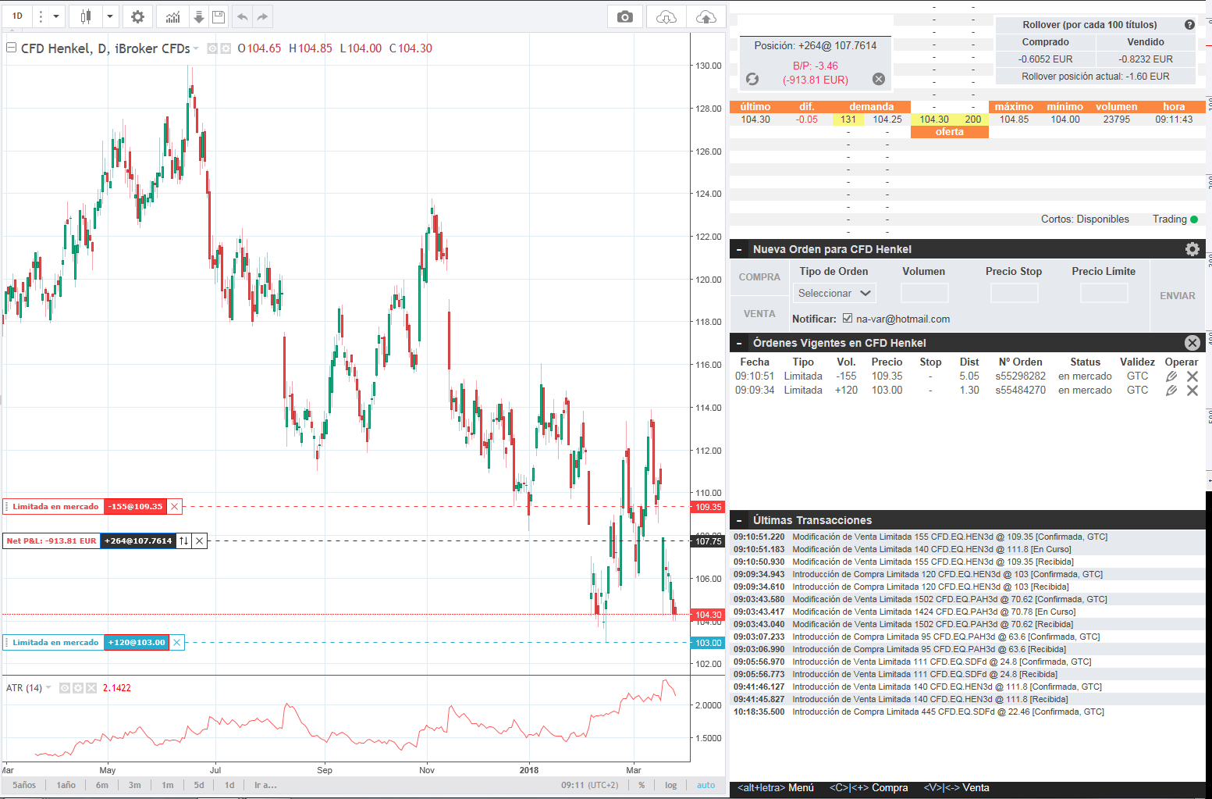Click the Precio Stop input field
The height and width of the screenshot is (799, 1212).
(1015, 293)
